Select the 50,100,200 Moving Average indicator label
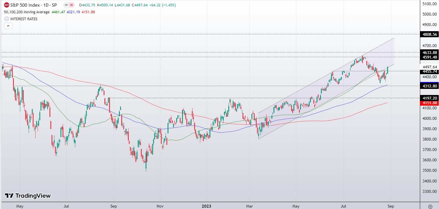Viewport: 439px width, 209px height. (x=26, y=12)
